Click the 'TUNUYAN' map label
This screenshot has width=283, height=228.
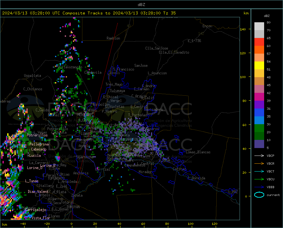(73, 207)
